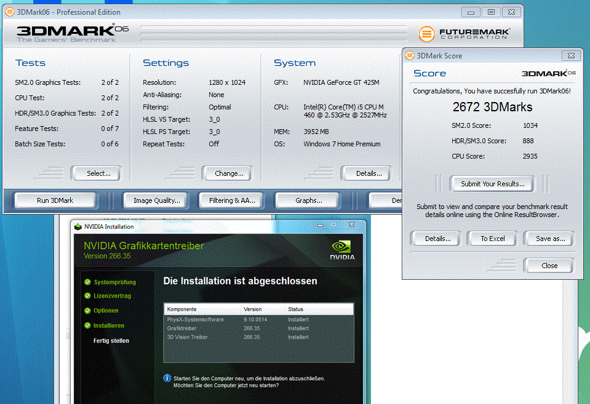Click the PhysX version 9.10.0514 cell

point(255,319)
